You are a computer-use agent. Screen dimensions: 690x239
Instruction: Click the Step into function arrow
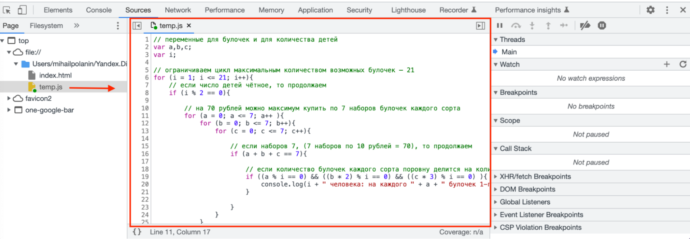[532, 25]
